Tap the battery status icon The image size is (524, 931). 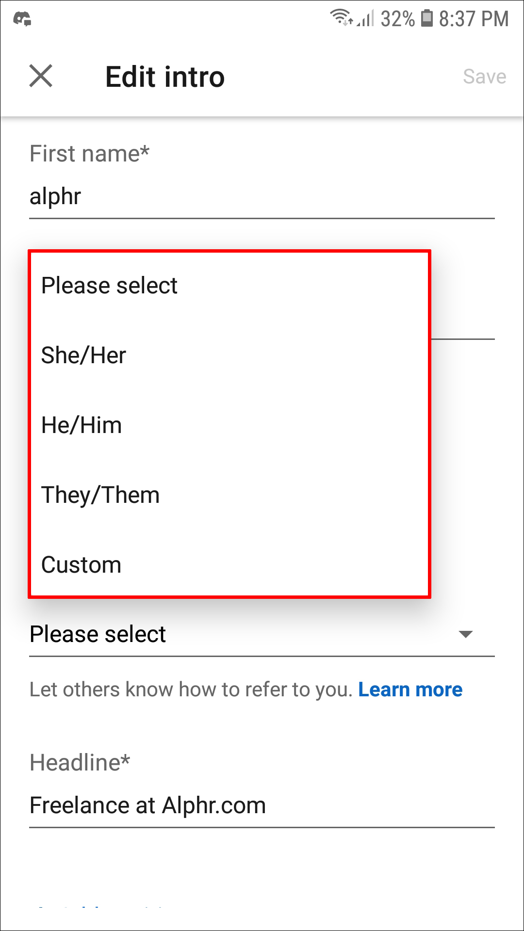(x=426, y=18)
